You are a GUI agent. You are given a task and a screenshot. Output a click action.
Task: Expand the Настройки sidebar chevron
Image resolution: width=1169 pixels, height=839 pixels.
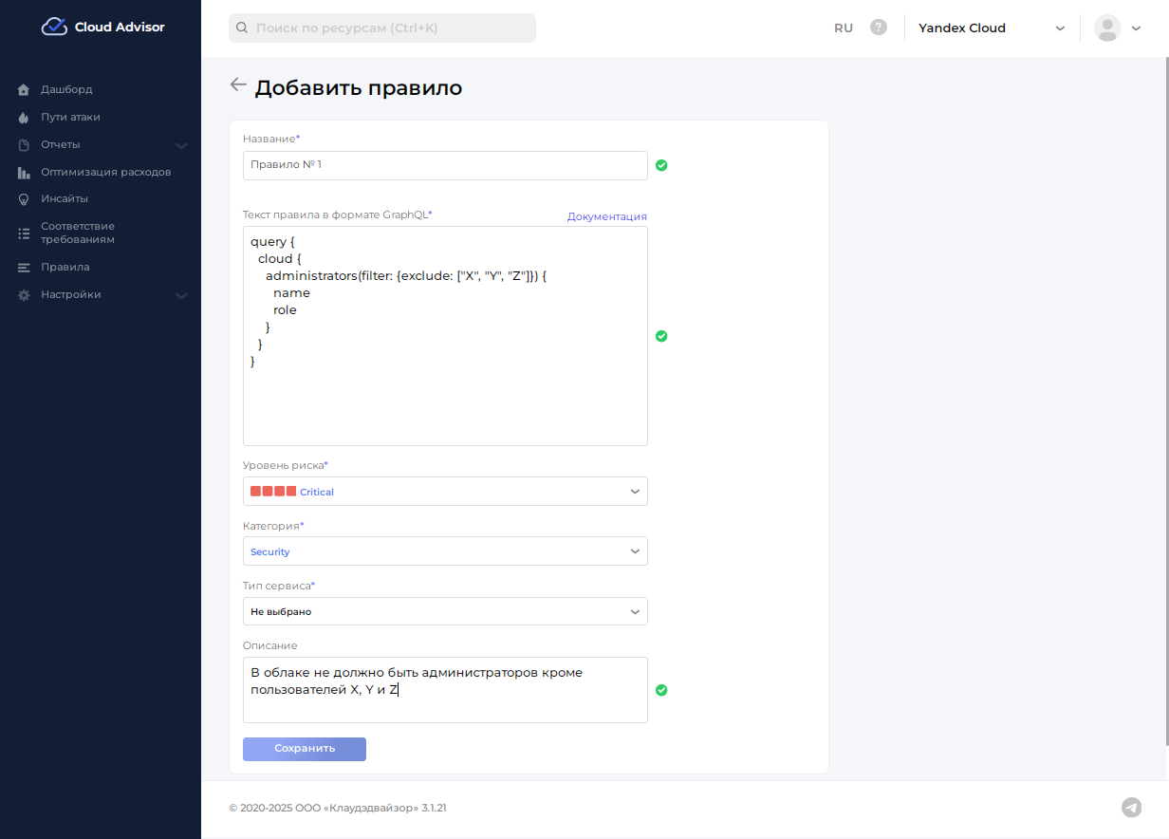coord(181,295)
